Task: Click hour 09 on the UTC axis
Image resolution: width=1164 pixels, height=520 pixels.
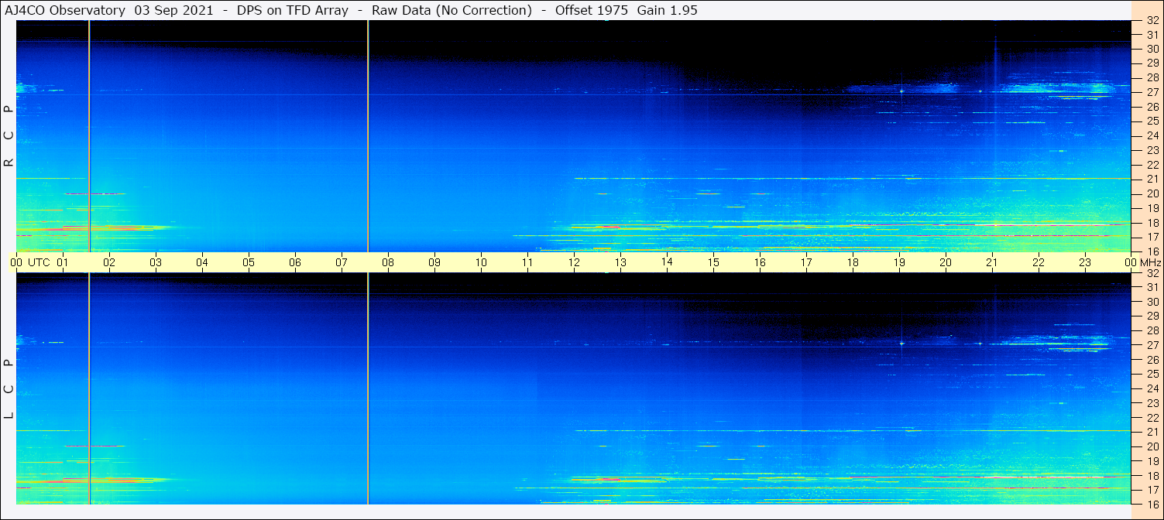Action: click(434, 262)
